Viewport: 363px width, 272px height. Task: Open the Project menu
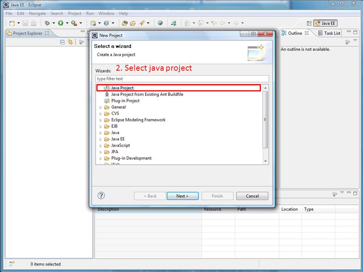(74, 14)
